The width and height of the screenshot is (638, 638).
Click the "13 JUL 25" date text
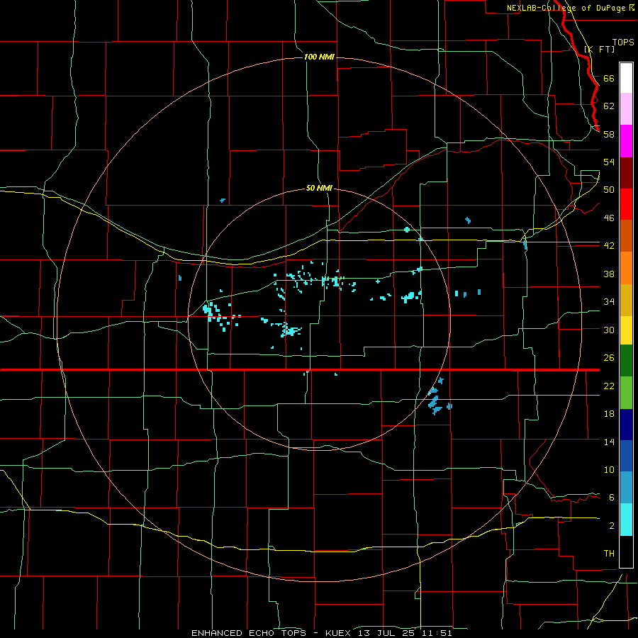click(x=386, y=633)
